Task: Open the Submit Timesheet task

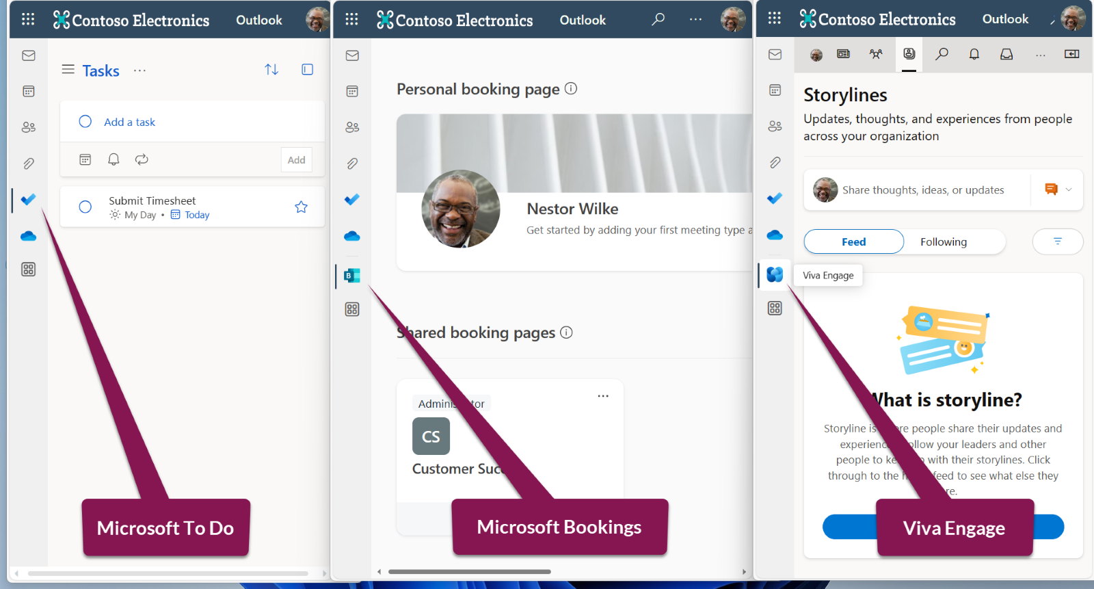Action: (192, 207)
